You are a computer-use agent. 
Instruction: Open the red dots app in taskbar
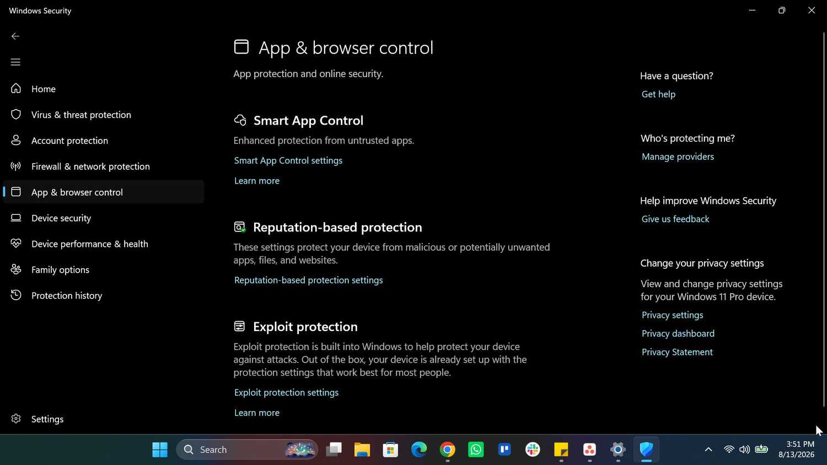click(589, 450)
